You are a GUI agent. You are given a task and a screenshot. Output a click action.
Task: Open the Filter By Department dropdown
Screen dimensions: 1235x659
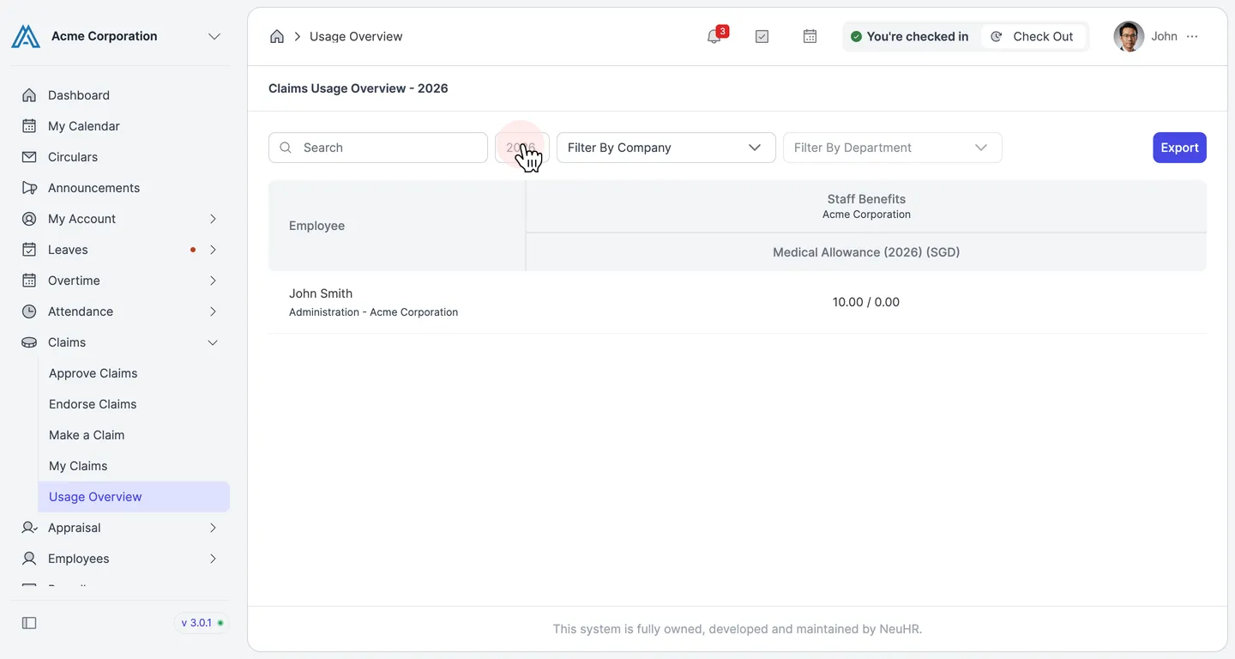[893, 148]
